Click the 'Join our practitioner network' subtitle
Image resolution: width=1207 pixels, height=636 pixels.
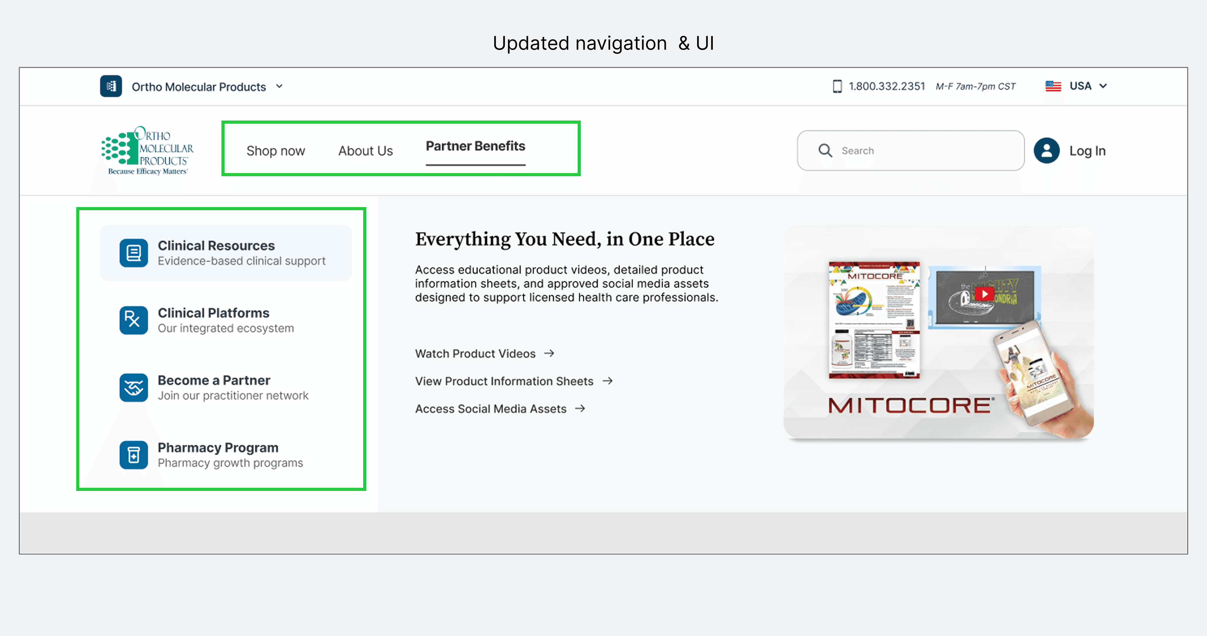click(x=233, y=396)
